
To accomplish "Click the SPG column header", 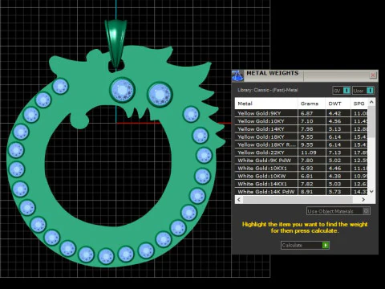I will (x=359, y=104).
